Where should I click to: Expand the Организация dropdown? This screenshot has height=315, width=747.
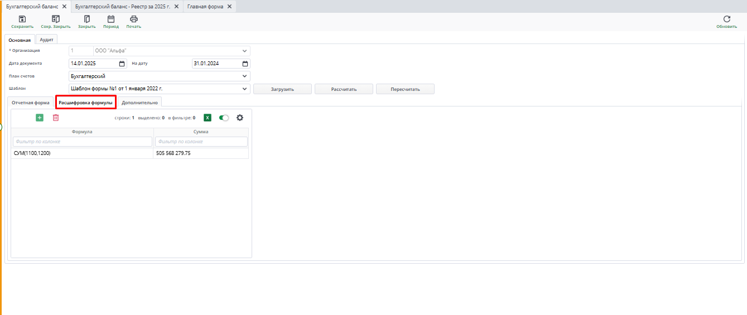(245, 51)
